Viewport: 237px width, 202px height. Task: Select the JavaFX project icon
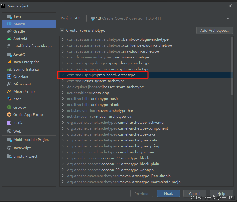pyautogui.click(x=9, y=55)
